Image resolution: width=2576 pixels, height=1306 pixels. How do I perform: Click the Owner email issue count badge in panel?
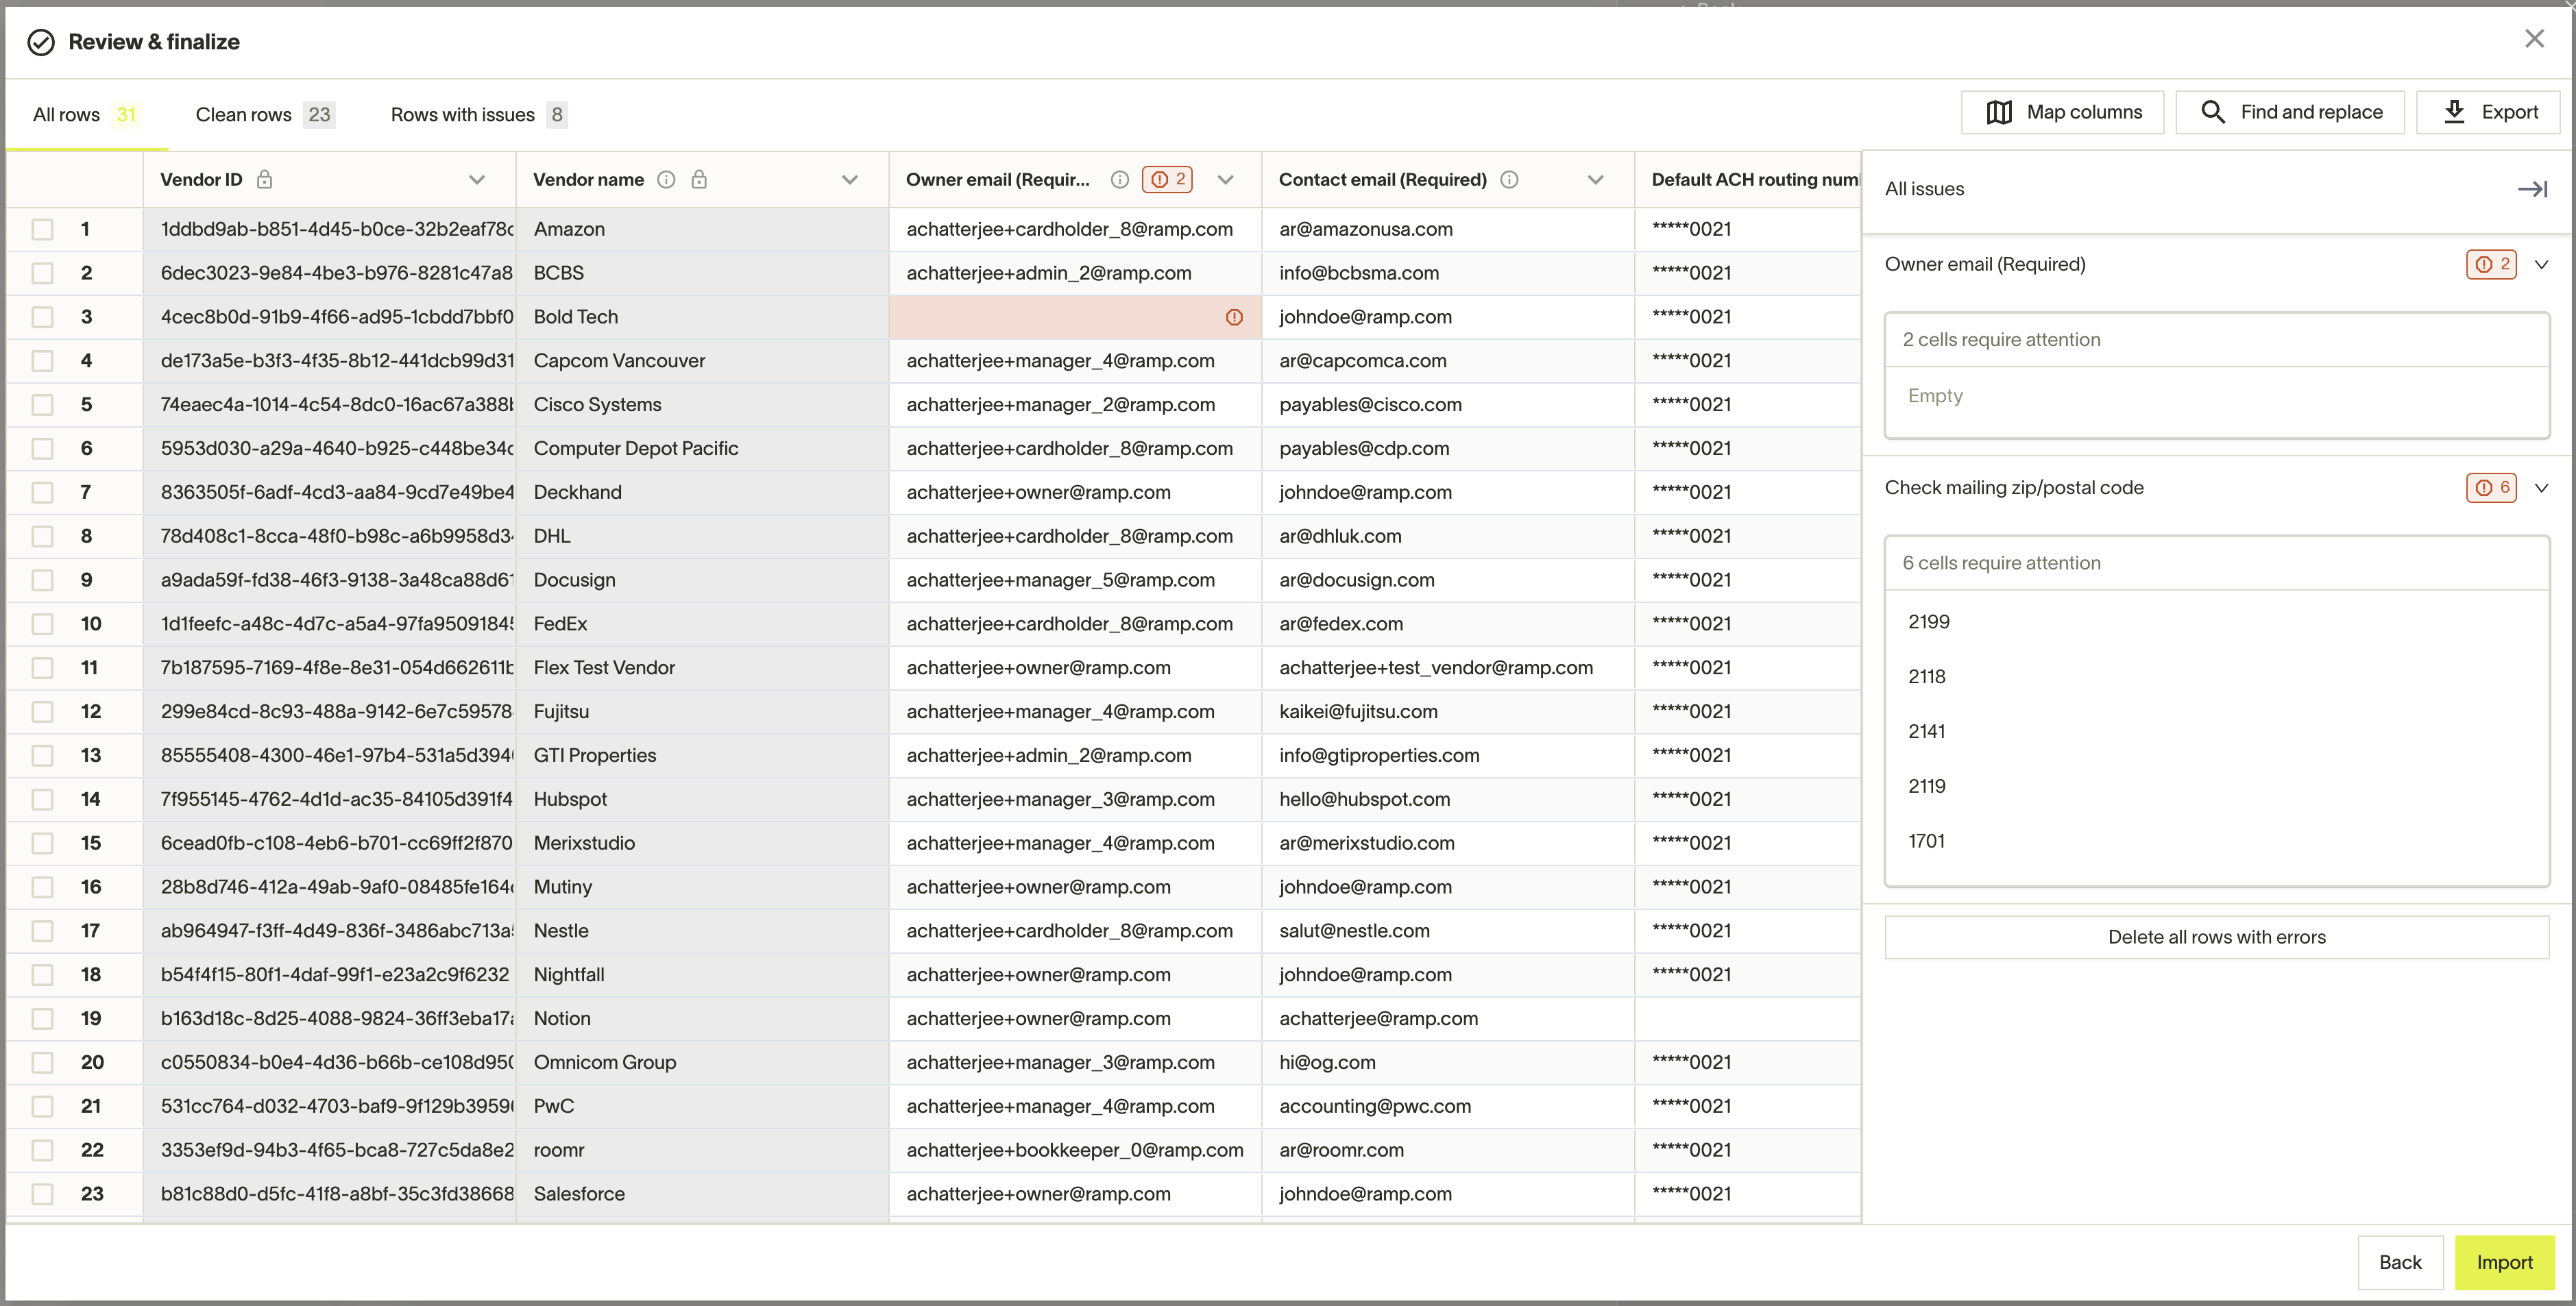click(x=2491, y=264)
